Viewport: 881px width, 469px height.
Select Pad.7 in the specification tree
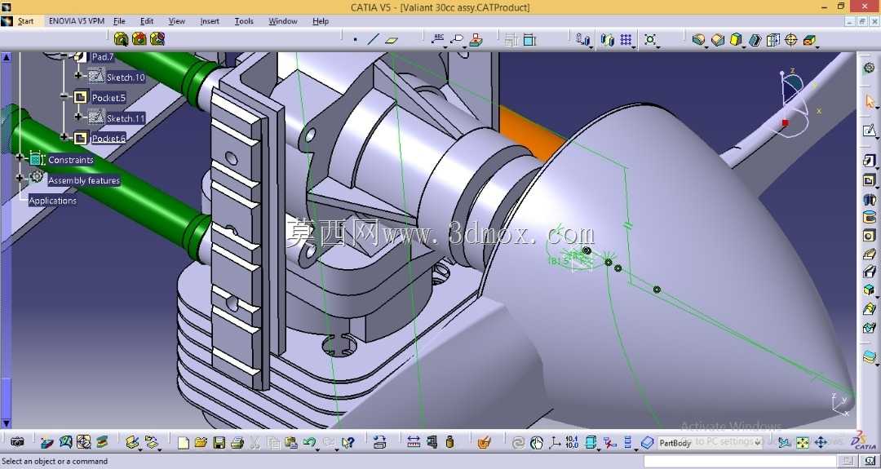point(103,57)
